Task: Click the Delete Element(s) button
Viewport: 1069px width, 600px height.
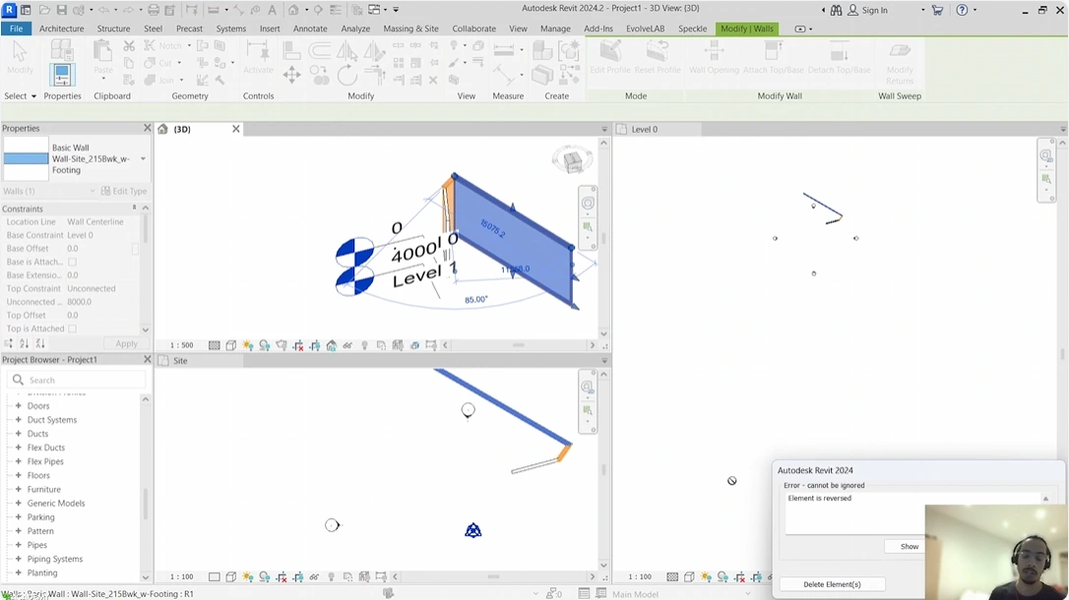Action: [832, 584]
